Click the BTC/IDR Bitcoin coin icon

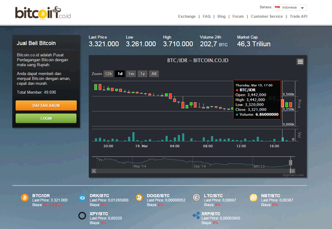coord(25,198)
